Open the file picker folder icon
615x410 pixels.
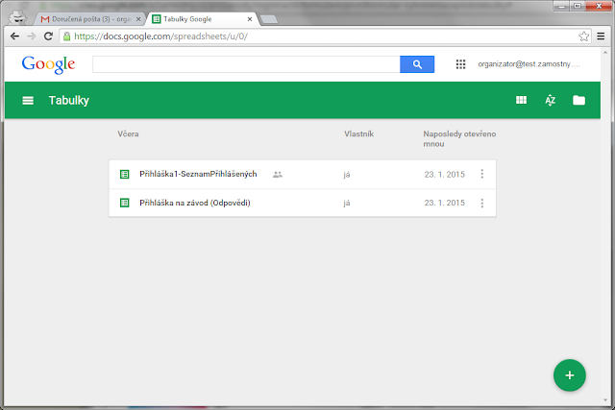click(578, 101)
